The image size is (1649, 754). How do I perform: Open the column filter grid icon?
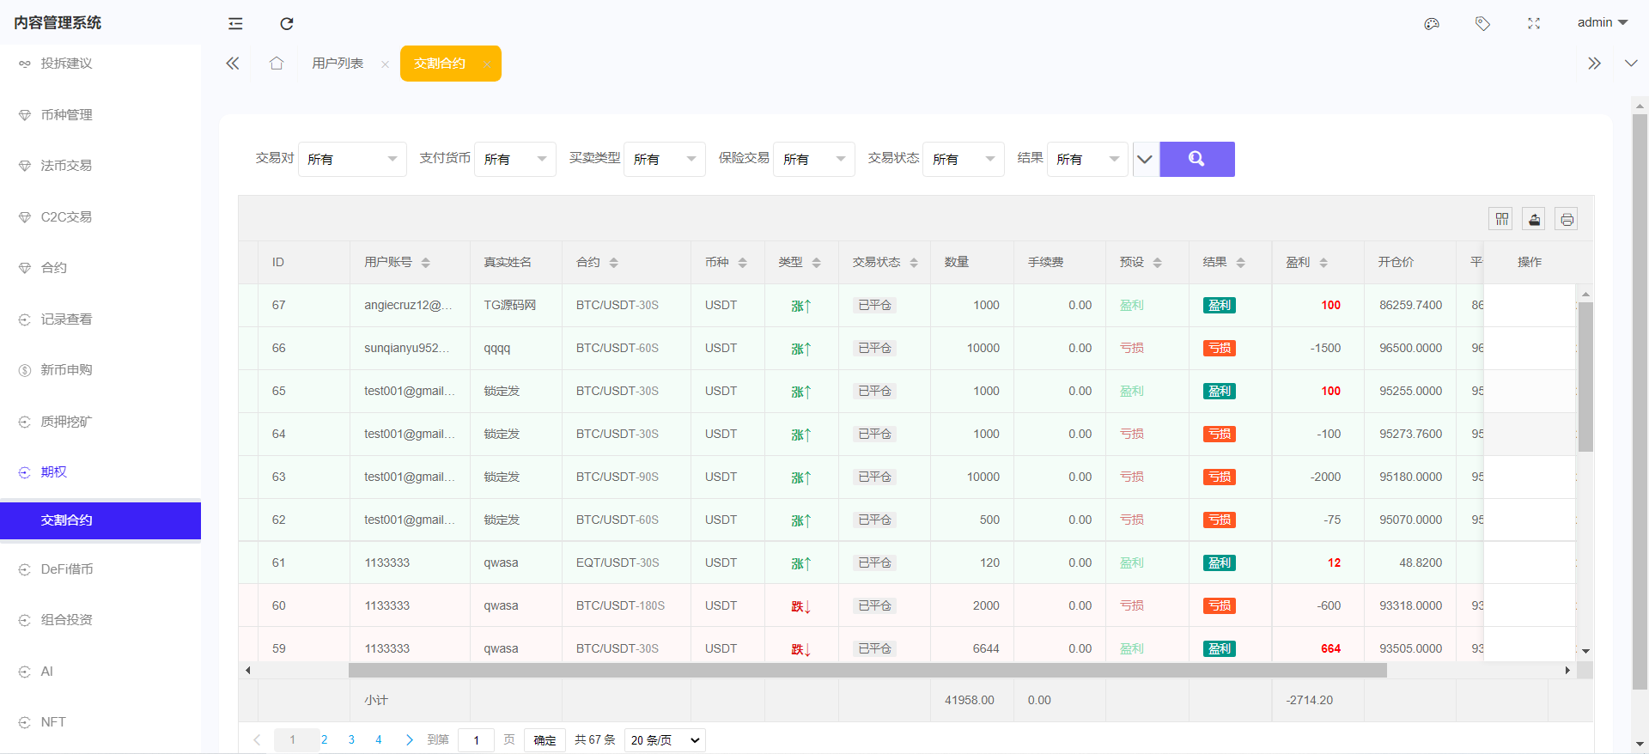tap(1501, 219)
